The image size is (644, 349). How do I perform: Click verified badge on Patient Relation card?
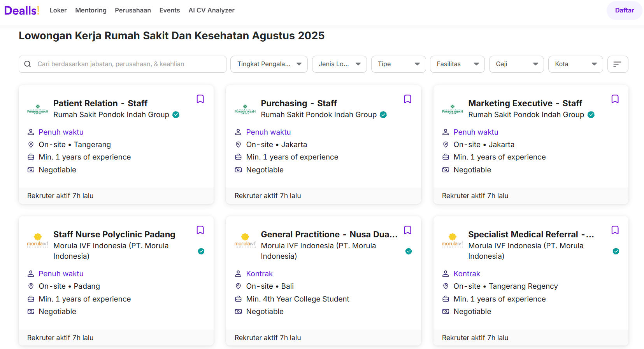coord(176,115)
